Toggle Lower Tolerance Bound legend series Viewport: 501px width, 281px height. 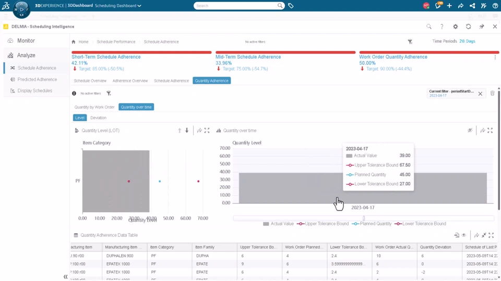[420, 224]
